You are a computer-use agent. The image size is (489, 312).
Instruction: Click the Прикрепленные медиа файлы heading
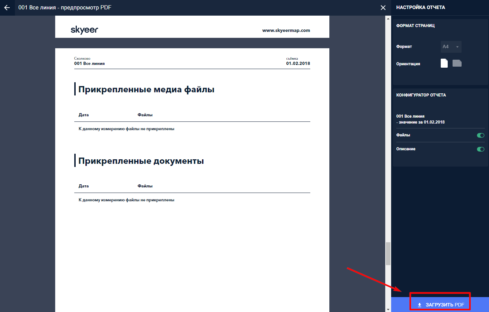(x=146, y=90)
